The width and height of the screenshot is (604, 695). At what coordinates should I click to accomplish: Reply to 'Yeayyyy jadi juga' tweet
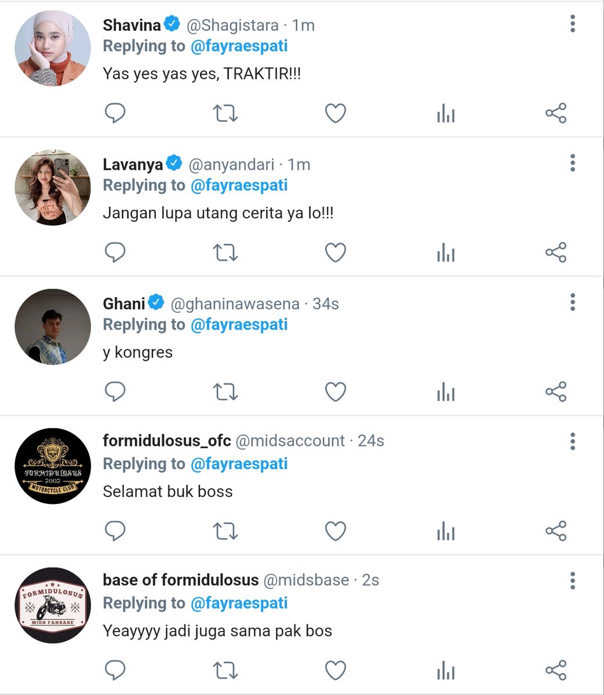pyautogui.click(x=115, y=670)
